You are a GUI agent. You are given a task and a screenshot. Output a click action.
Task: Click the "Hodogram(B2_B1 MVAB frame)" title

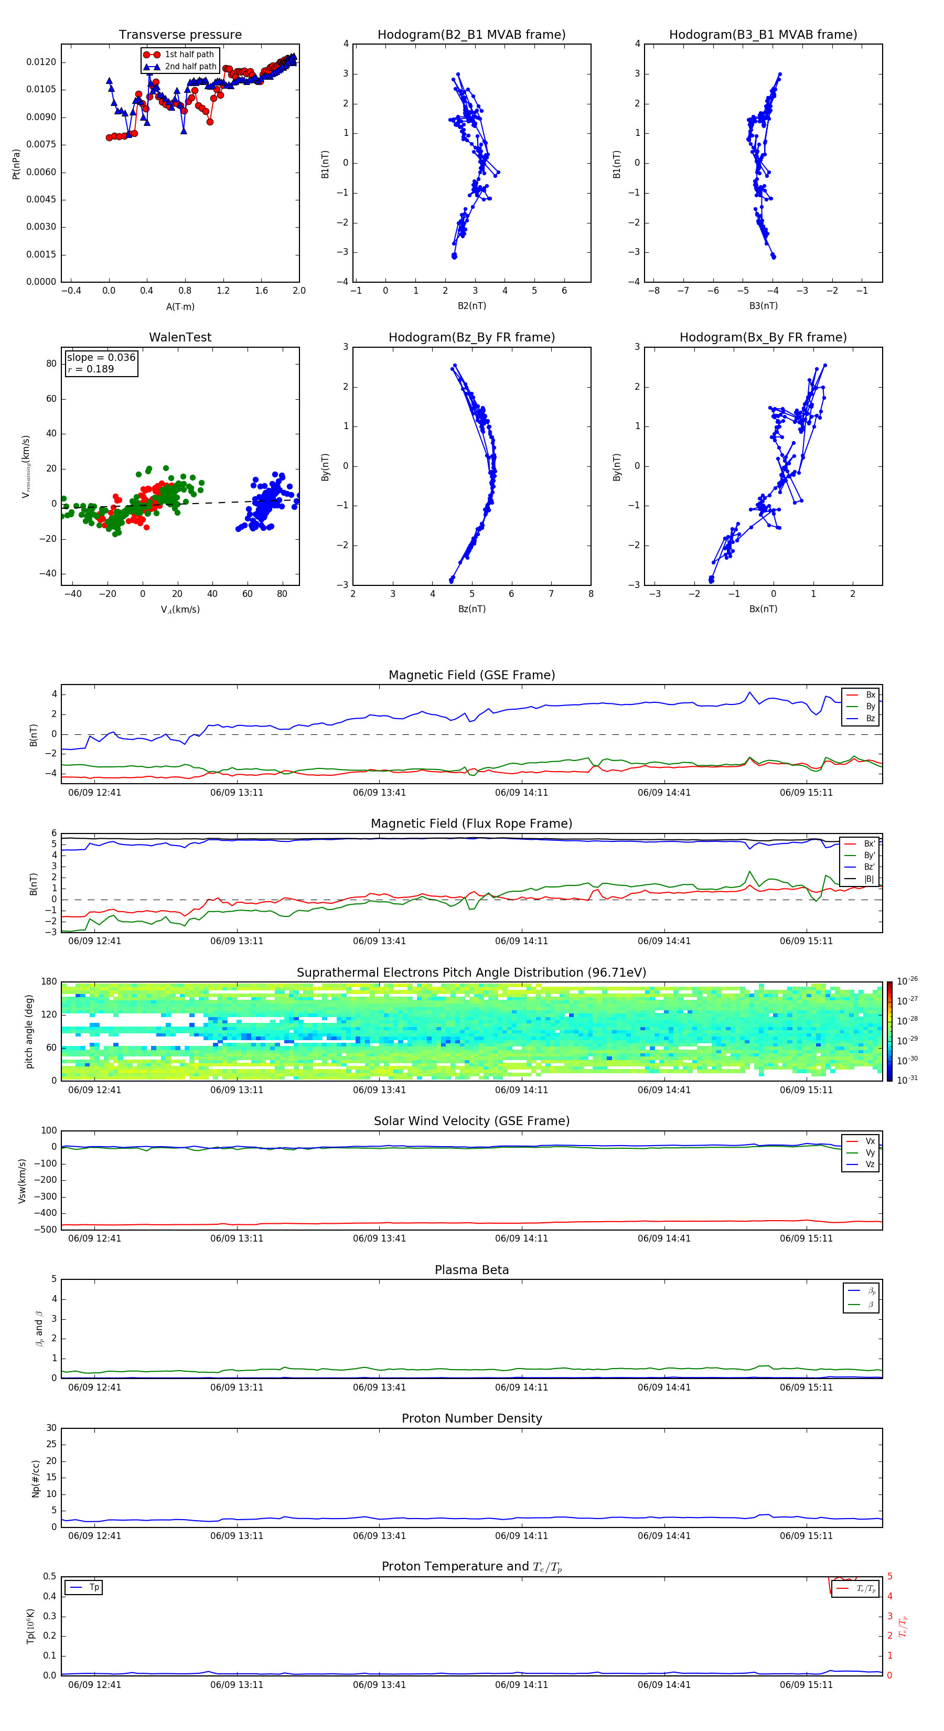[x=471, y=35]
